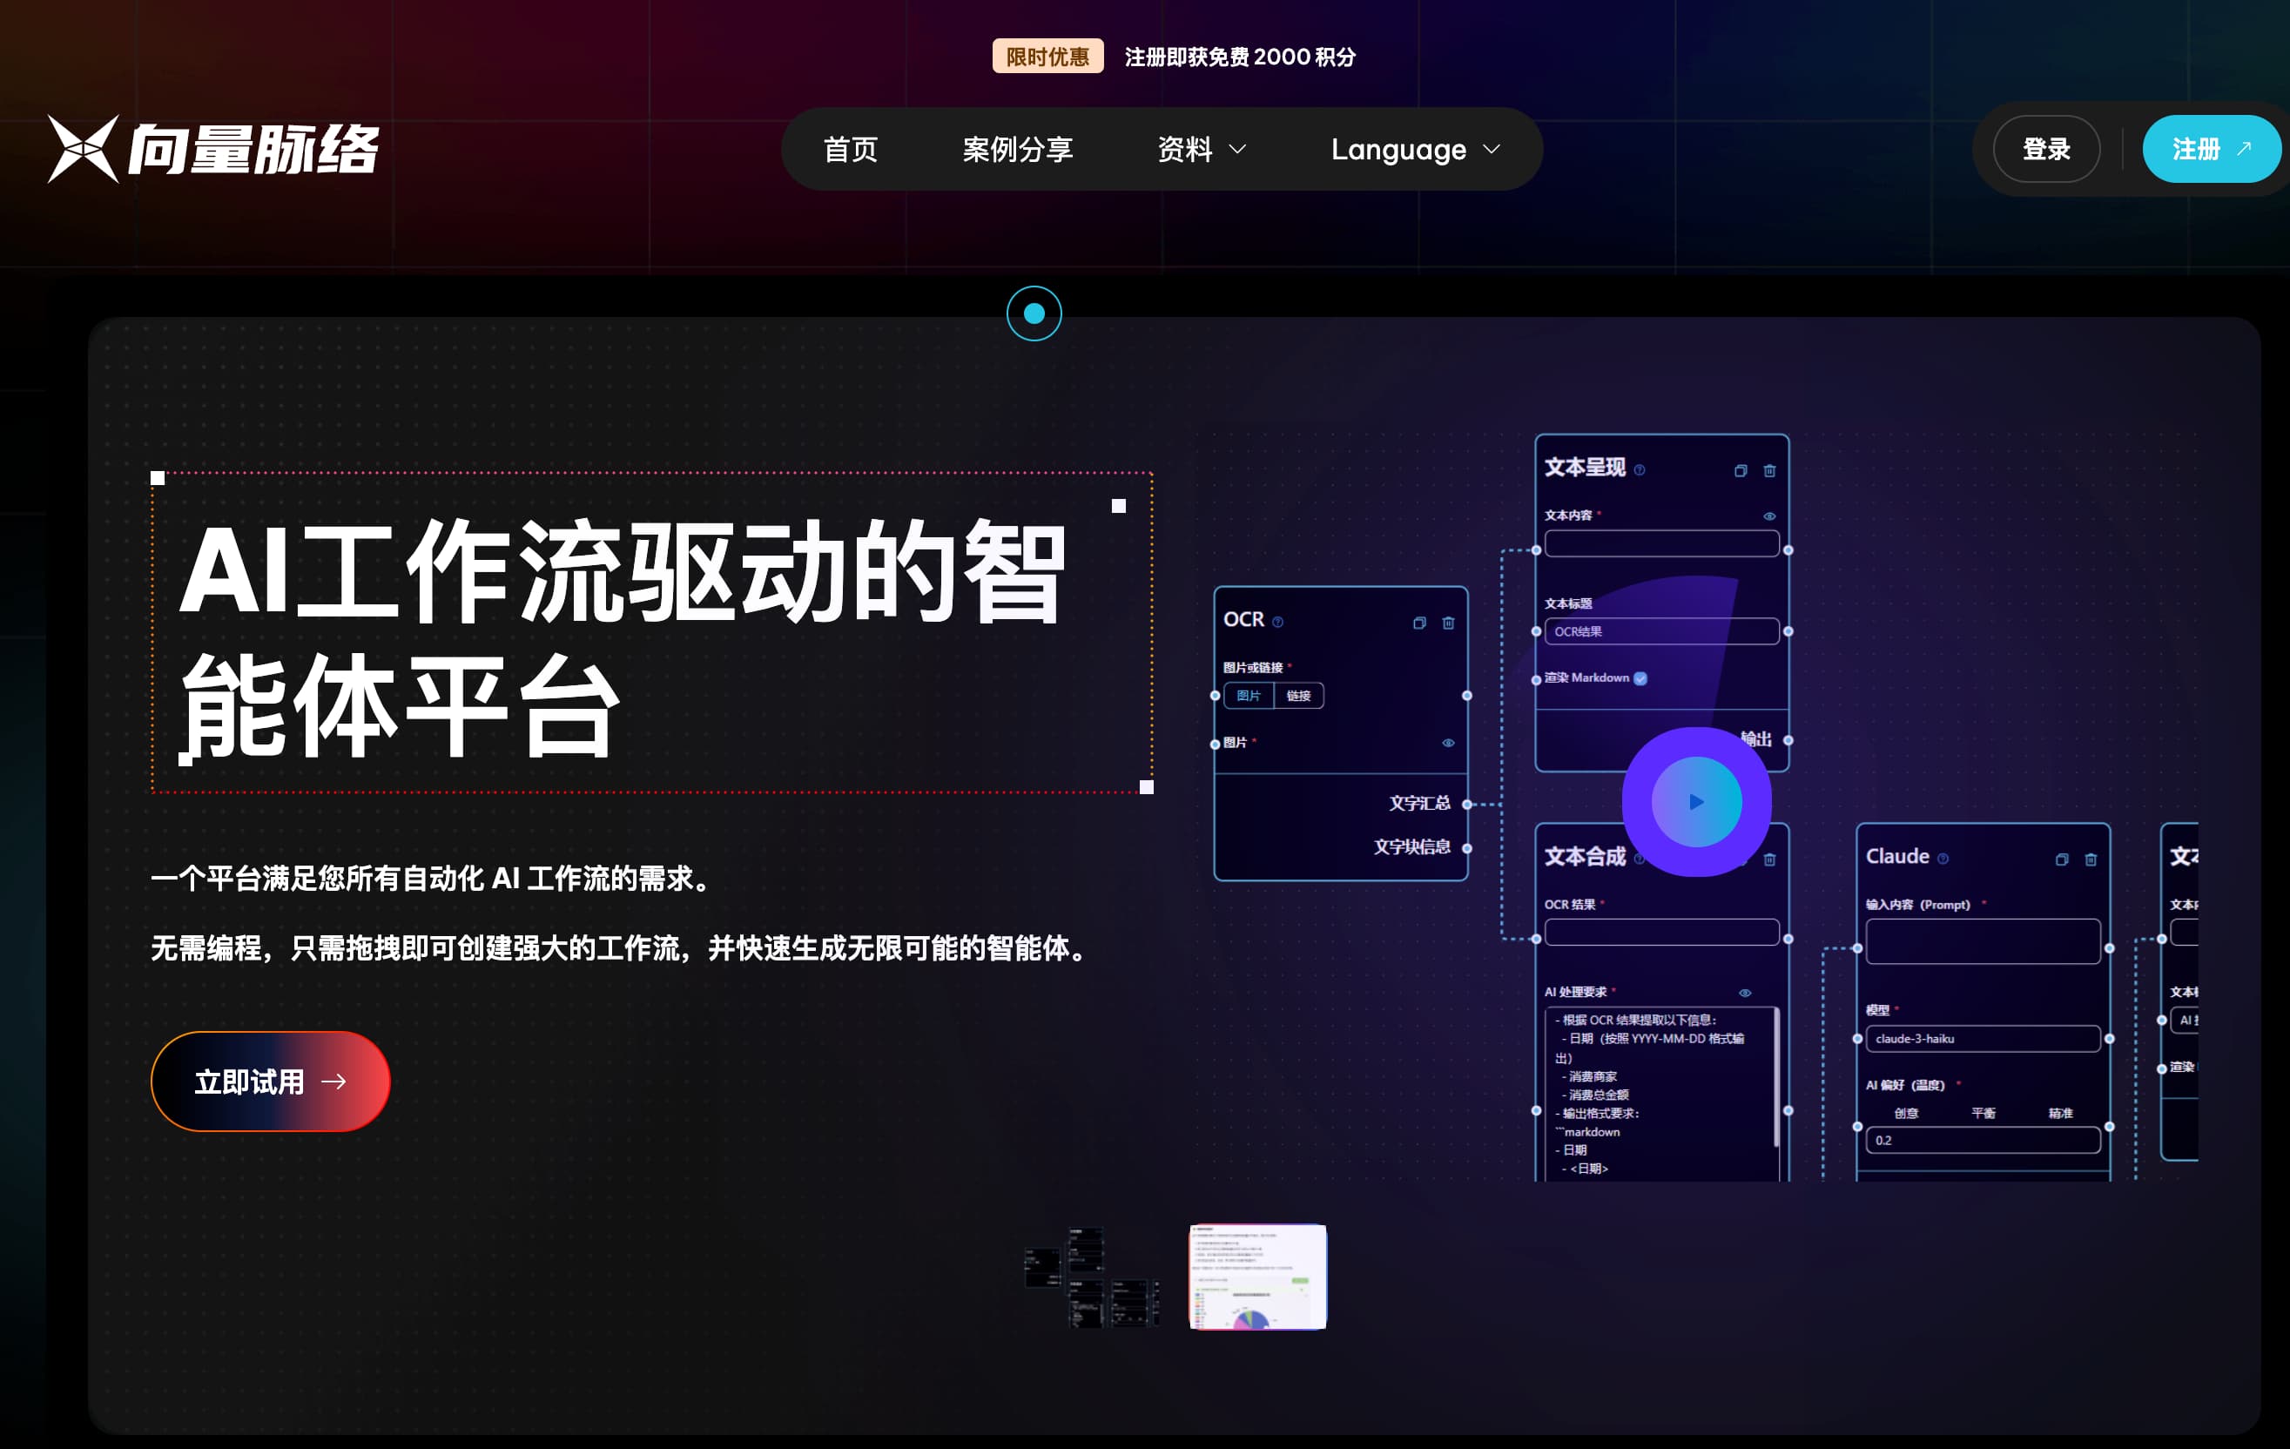The height and width of the screenshot is (1449, 2290).
Task: Click 文字汇总 output port on OCR node
Action: point(1467,805)
